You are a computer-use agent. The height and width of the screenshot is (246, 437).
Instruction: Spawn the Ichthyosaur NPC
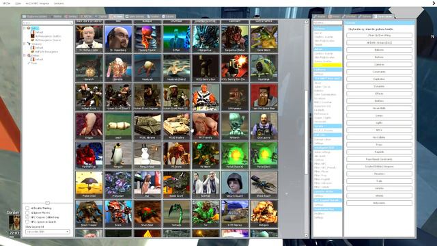point(235,97)
